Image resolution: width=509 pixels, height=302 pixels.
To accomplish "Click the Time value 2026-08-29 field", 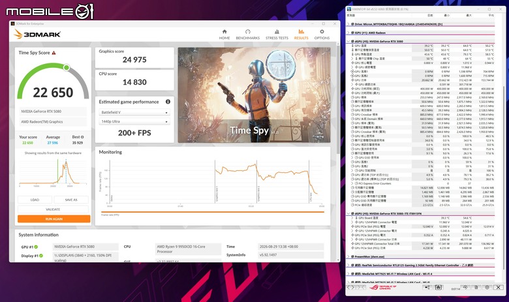I will tap(291, 247).
